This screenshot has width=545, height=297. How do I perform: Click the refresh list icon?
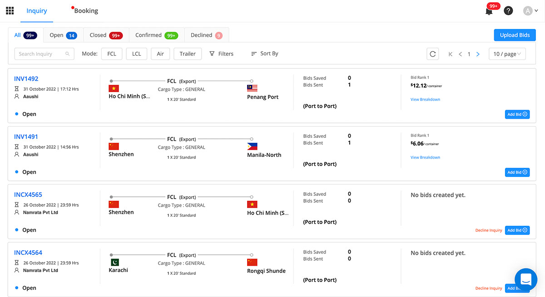[433, 54]
